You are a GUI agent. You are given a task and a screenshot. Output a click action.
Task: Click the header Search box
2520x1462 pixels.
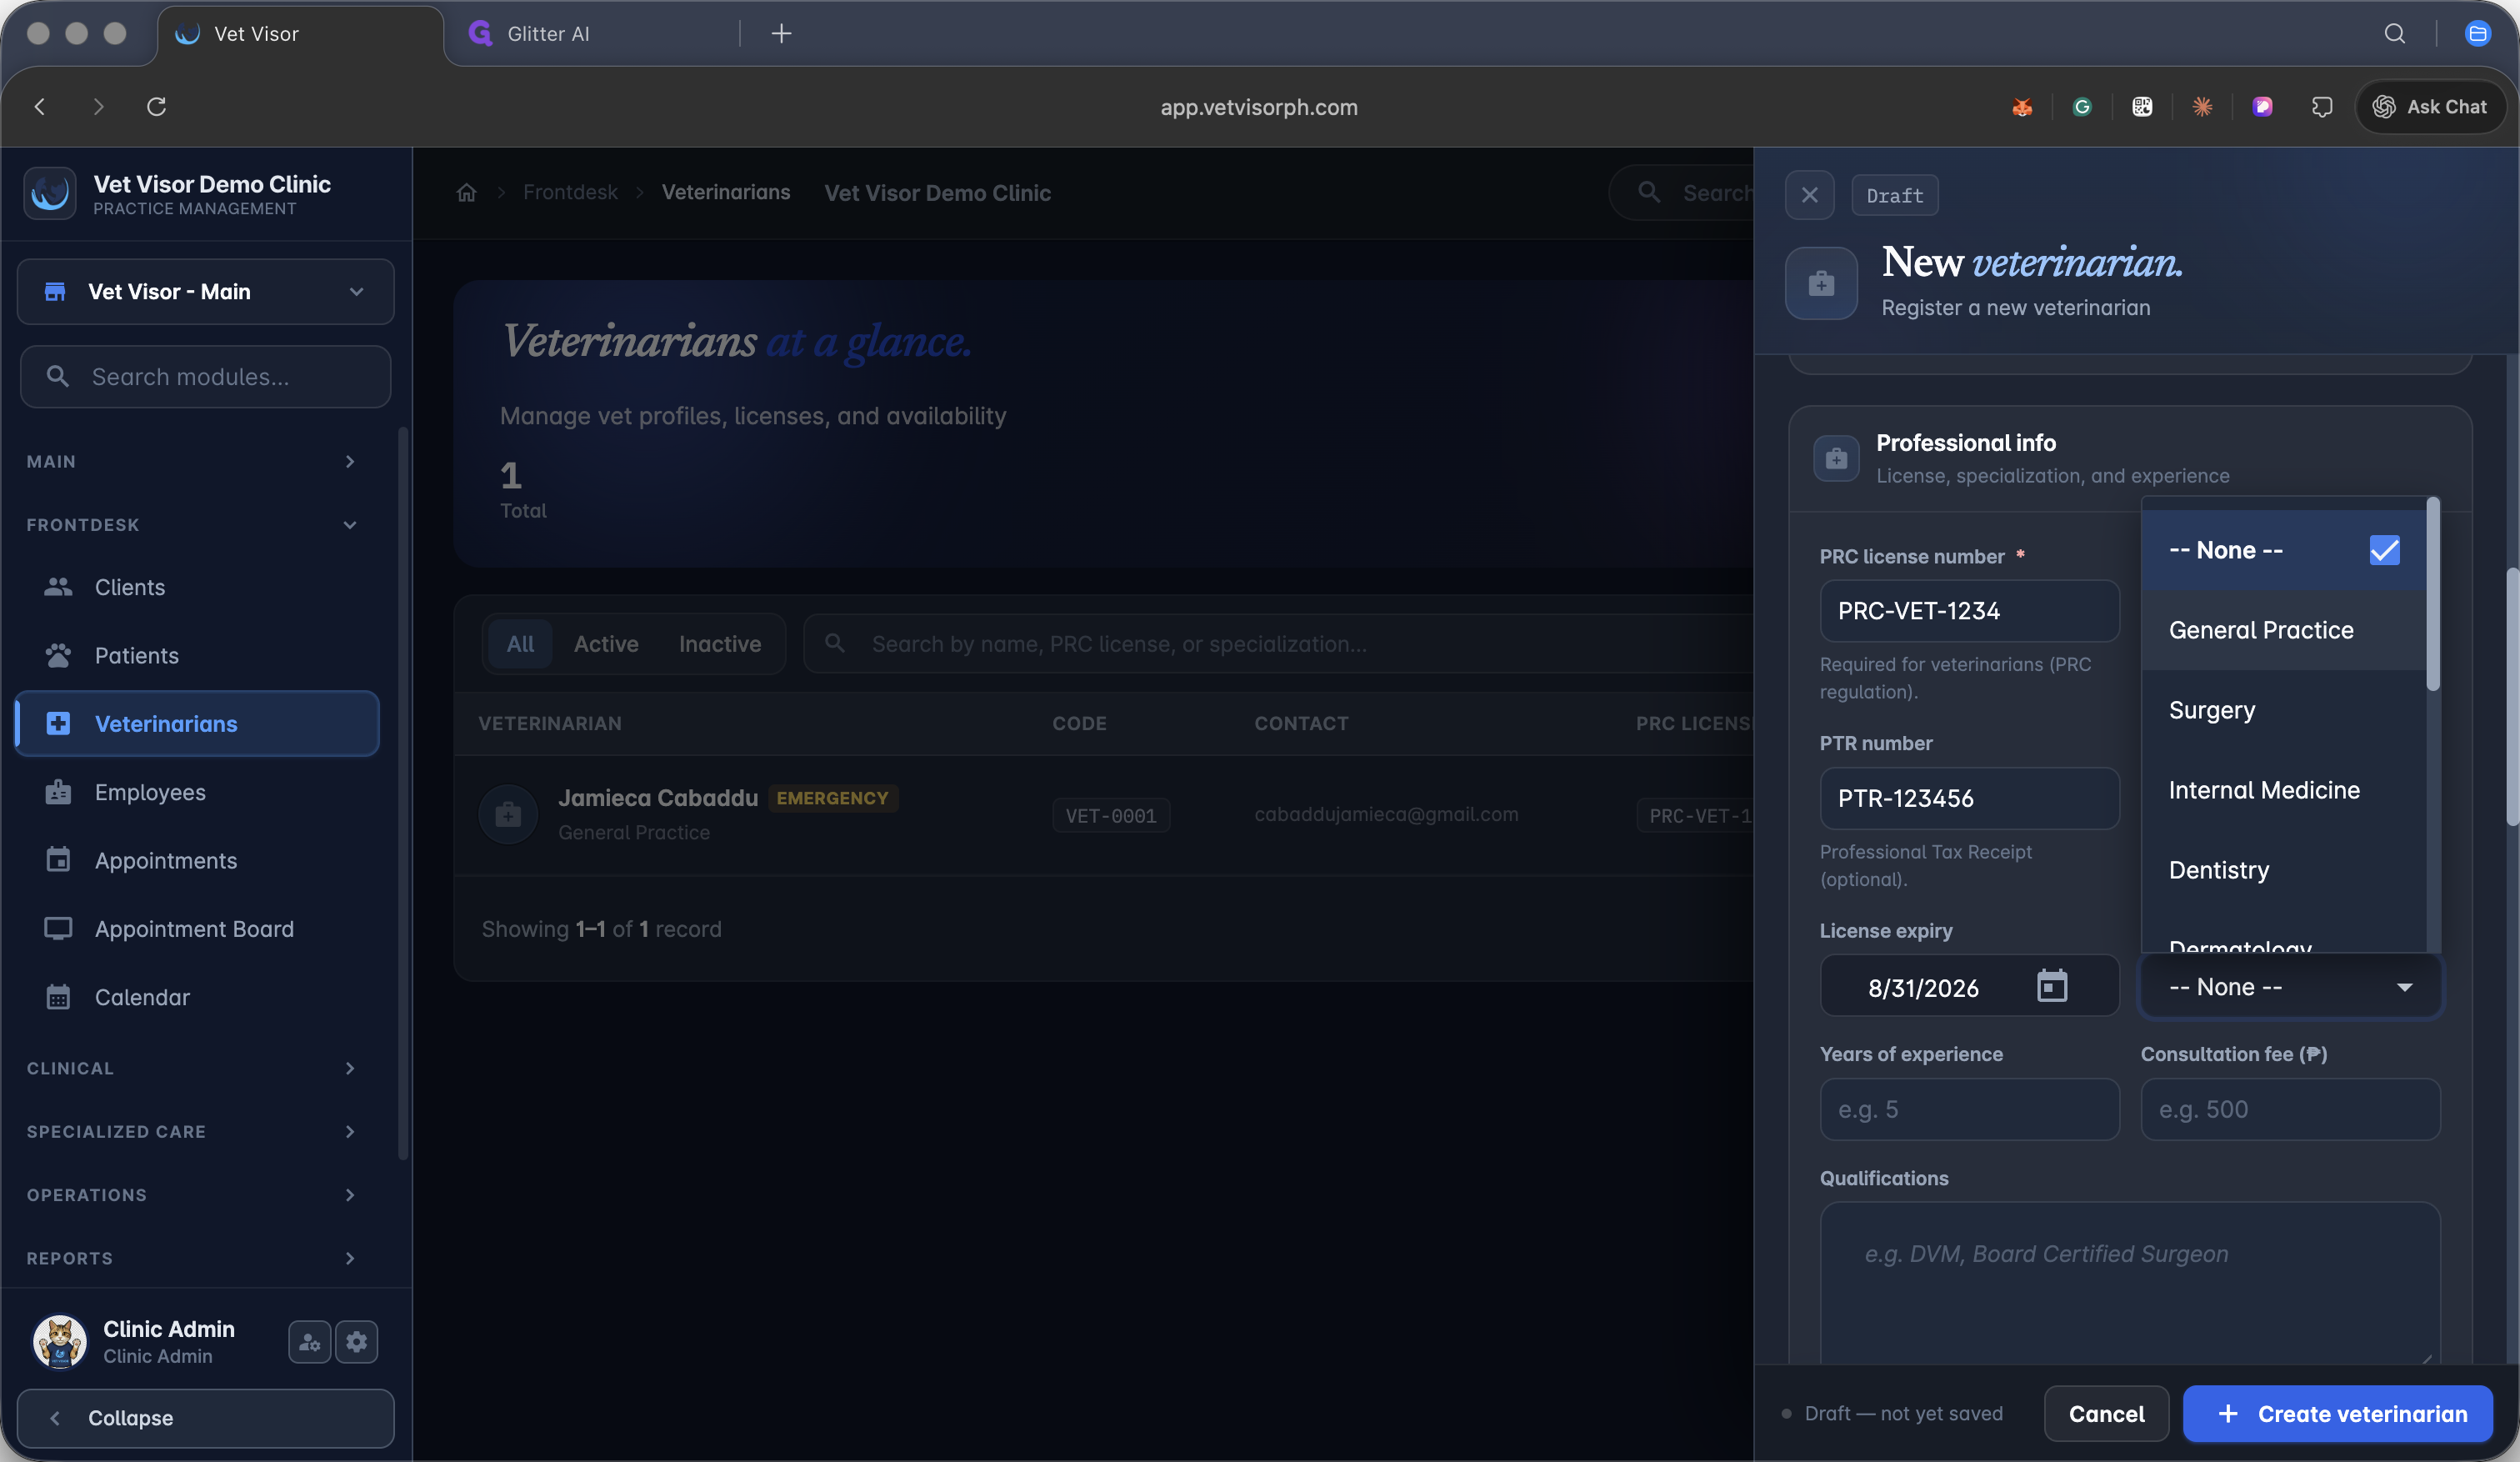point(1682,192)
